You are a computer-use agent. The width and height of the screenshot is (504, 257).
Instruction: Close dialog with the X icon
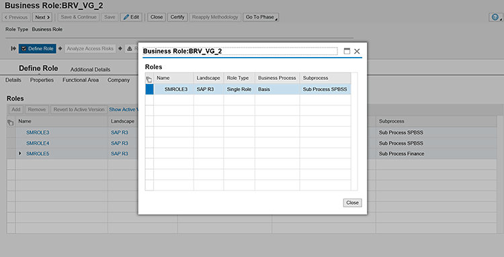pos(357,51)
